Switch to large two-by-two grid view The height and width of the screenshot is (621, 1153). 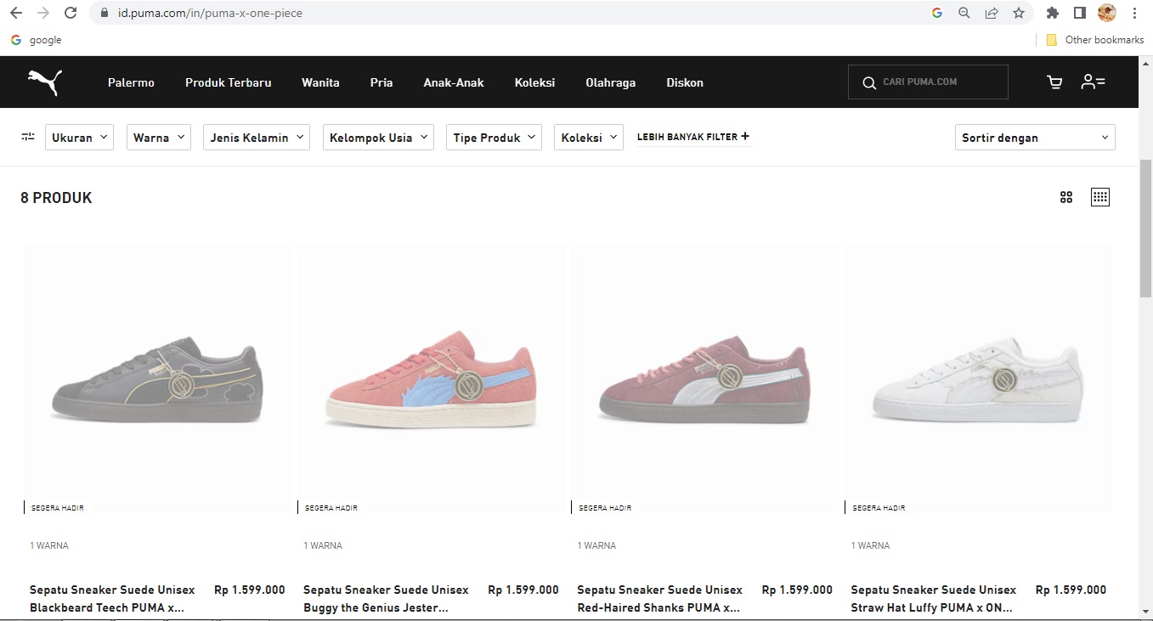tap(1066, 197)
